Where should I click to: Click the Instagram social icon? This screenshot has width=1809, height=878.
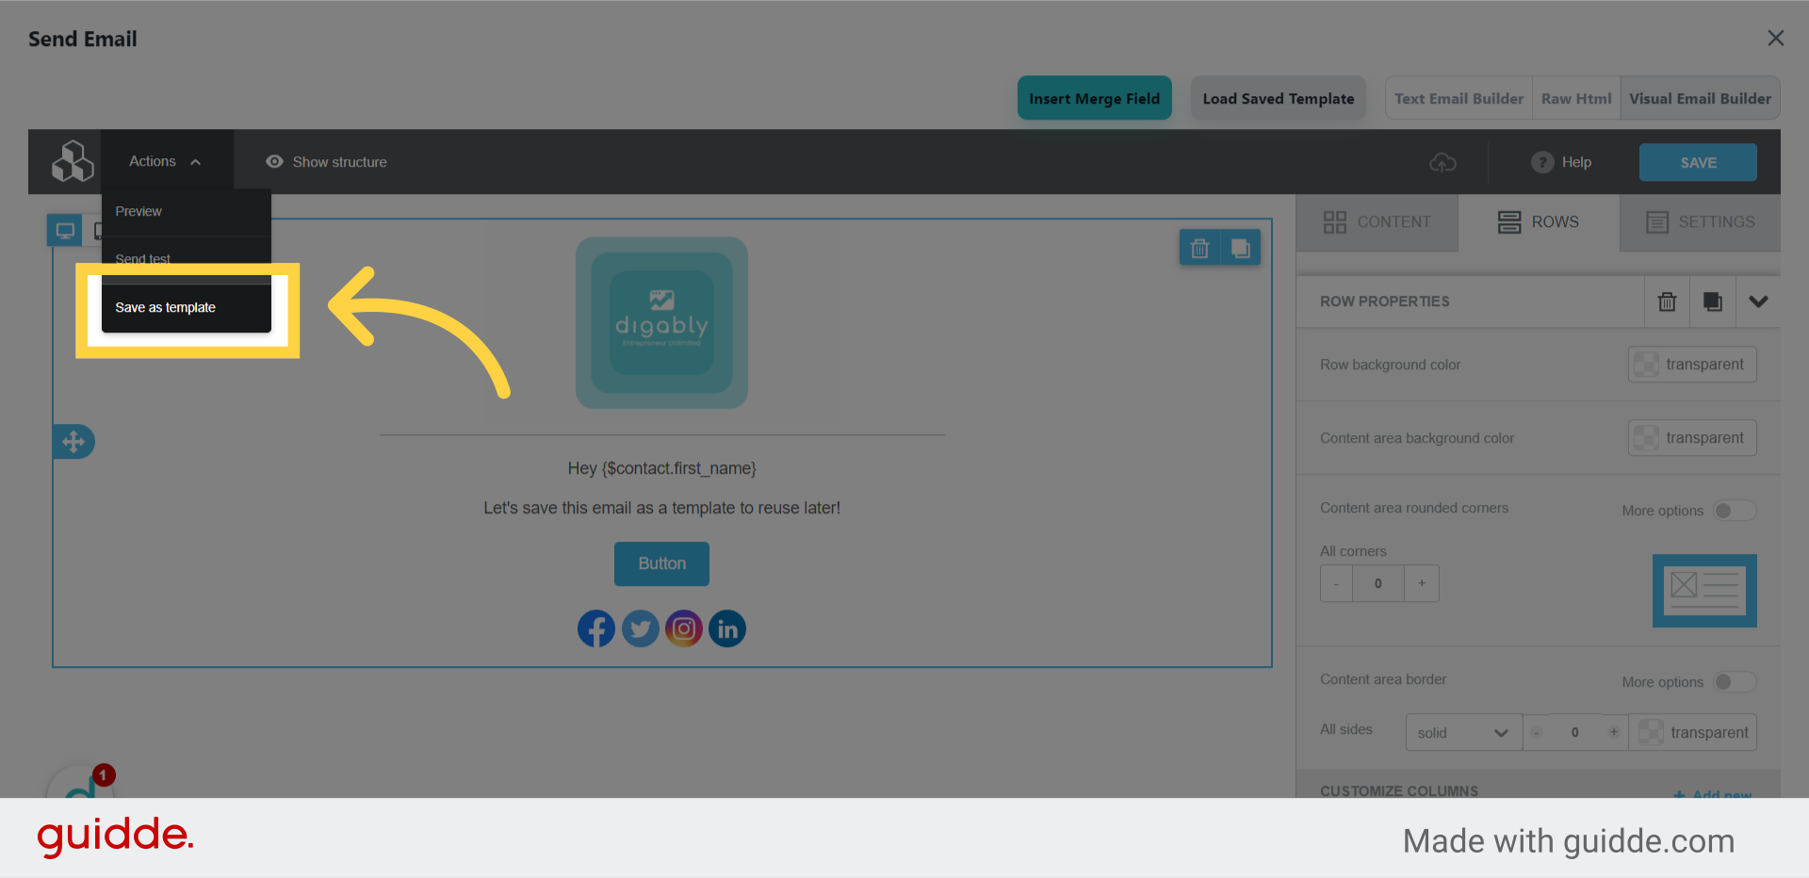click(x=684, y=628)
